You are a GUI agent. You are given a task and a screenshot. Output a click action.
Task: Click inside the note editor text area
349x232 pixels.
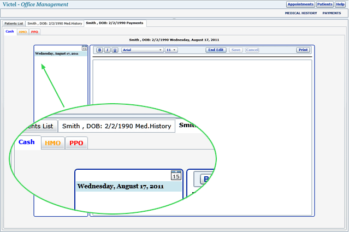202,137
